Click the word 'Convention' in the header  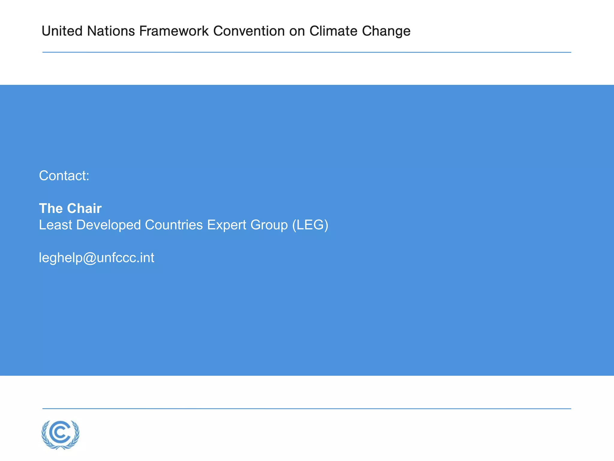[249, 31]
